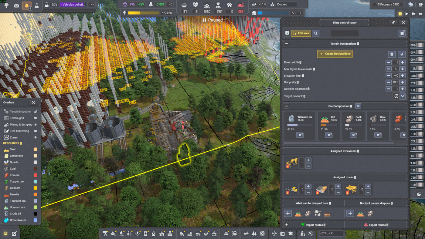The height and width of the screenshot is (239, 425).
Task: Open the graduation cap icon
Action: [291, 234]
